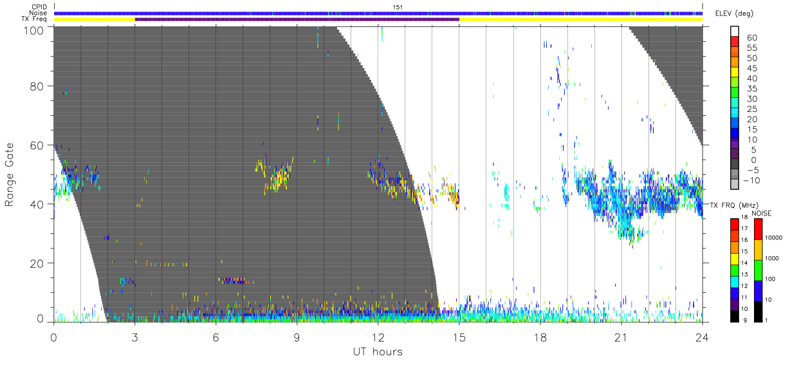
Task: Select the red top segment of NOISE colorbar
Action: pyautogui.click(x=758, y=229)
